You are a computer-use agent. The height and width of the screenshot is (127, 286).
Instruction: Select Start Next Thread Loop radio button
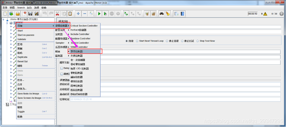click(137, 41)
